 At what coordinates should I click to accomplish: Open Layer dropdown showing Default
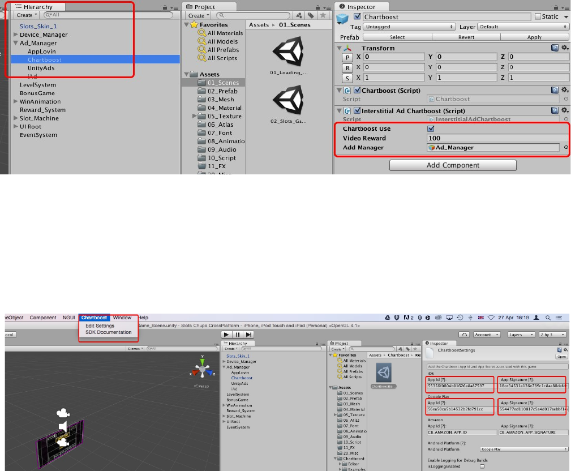523,27
